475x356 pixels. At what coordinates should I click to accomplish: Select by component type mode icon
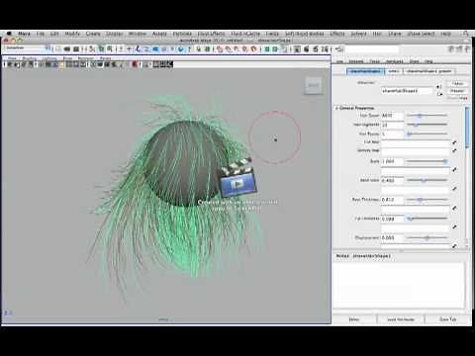pos(110,49)
